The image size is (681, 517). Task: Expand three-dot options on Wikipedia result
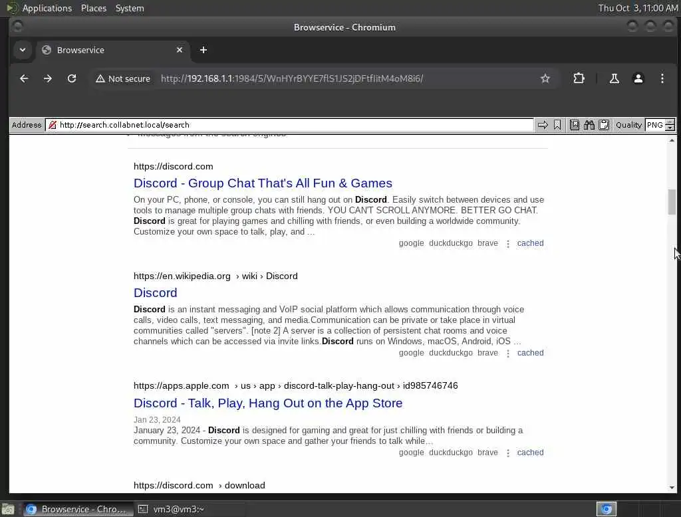click(x=507, y=354)
